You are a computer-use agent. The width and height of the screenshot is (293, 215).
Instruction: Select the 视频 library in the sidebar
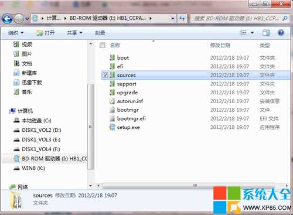pos(23,45)
